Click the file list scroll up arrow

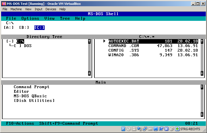(x=202, y=41)
